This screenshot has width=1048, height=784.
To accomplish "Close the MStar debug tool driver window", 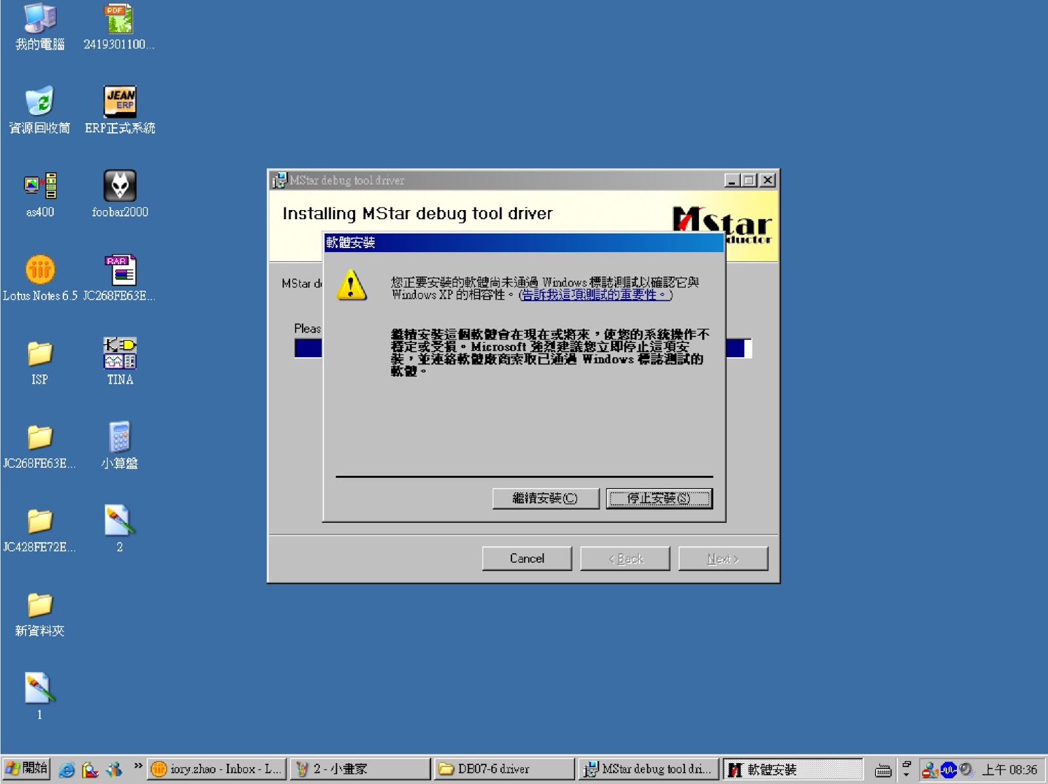I will [x=768, y=180].
